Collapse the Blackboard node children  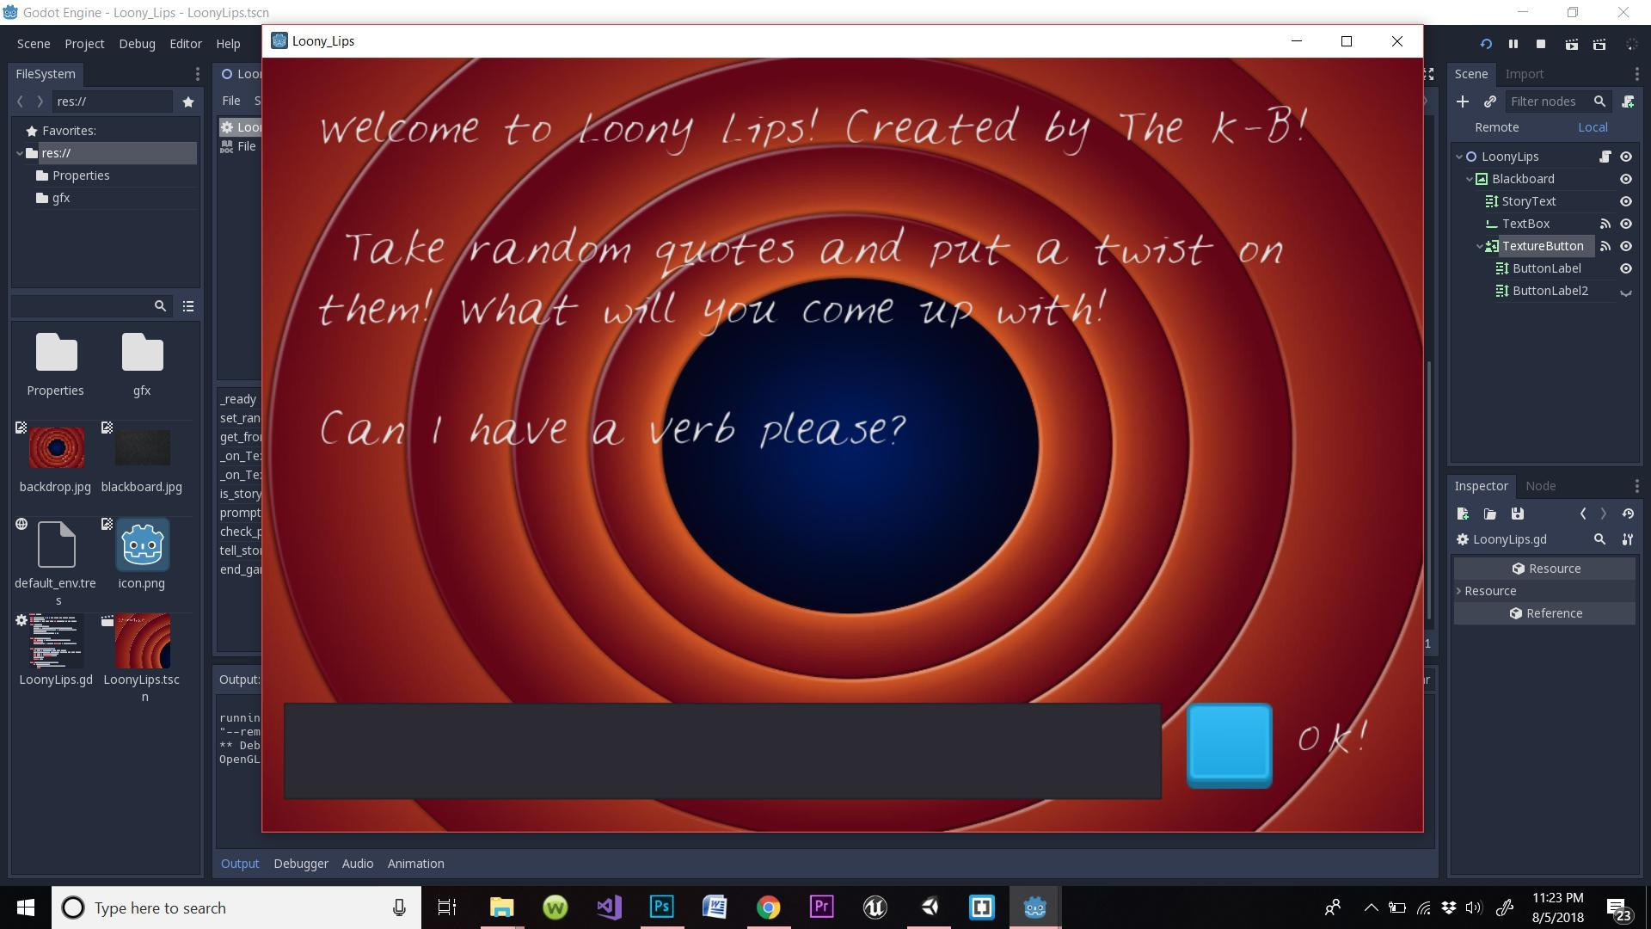(x=1470, y=179)
